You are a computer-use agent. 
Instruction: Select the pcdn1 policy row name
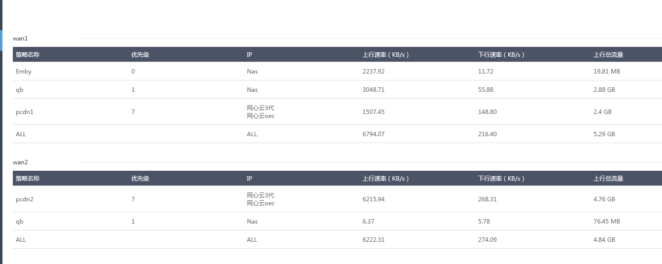(25, 112)
